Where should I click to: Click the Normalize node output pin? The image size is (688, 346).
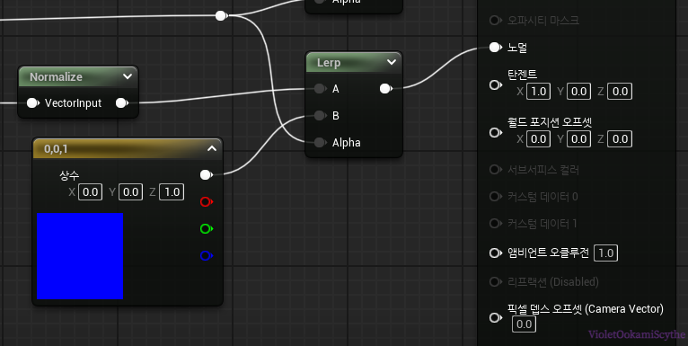click(122, 103)
